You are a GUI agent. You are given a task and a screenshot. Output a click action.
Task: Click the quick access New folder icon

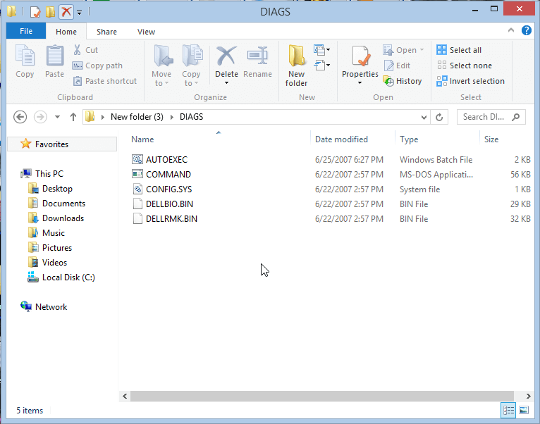point(50,12)
